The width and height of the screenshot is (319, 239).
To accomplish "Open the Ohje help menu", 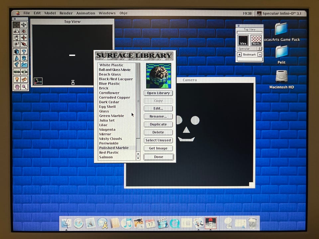I will (x=124, y=13).
